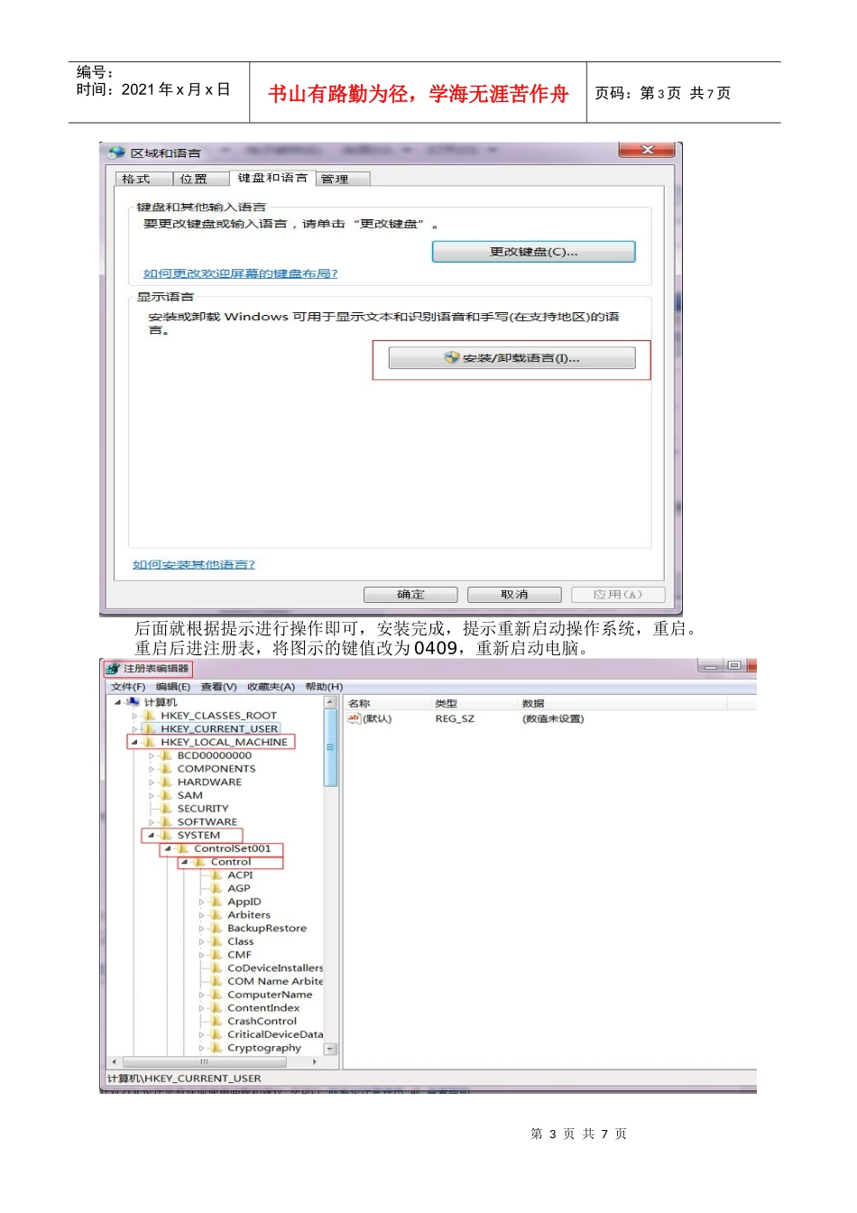This screenshot has height=1213, width=857.
Task: Select the 键盘和语言 tab
Action: point(272,178)
